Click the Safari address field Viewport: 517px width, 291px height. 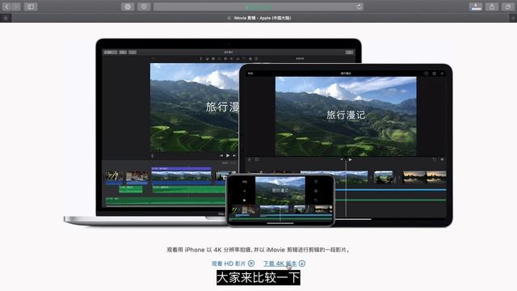pos(258,6)
